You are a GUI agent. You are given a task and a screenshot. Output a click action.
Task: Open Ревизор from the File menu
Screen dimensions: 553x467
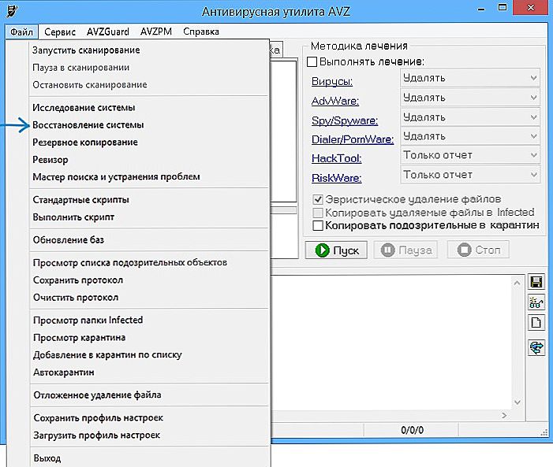[x=149, y=160]
